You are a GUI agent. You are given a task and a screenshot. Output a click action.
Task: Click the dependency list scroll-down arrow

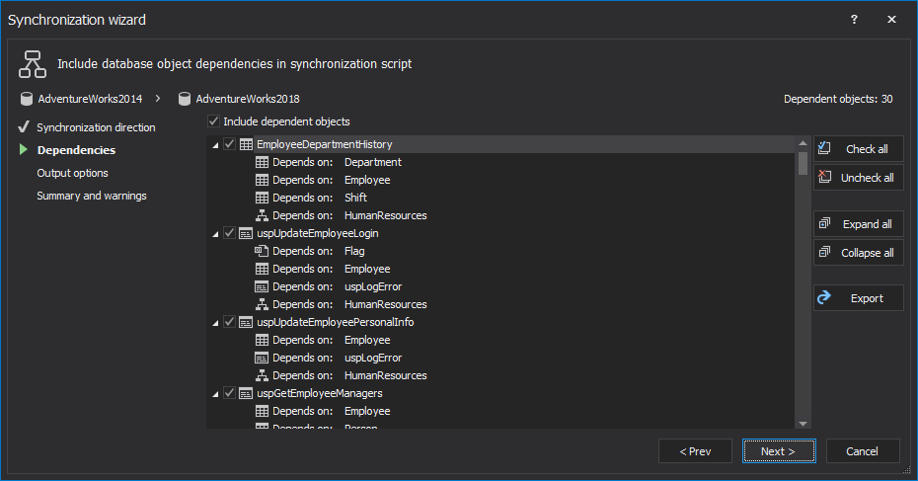point(803,423)
